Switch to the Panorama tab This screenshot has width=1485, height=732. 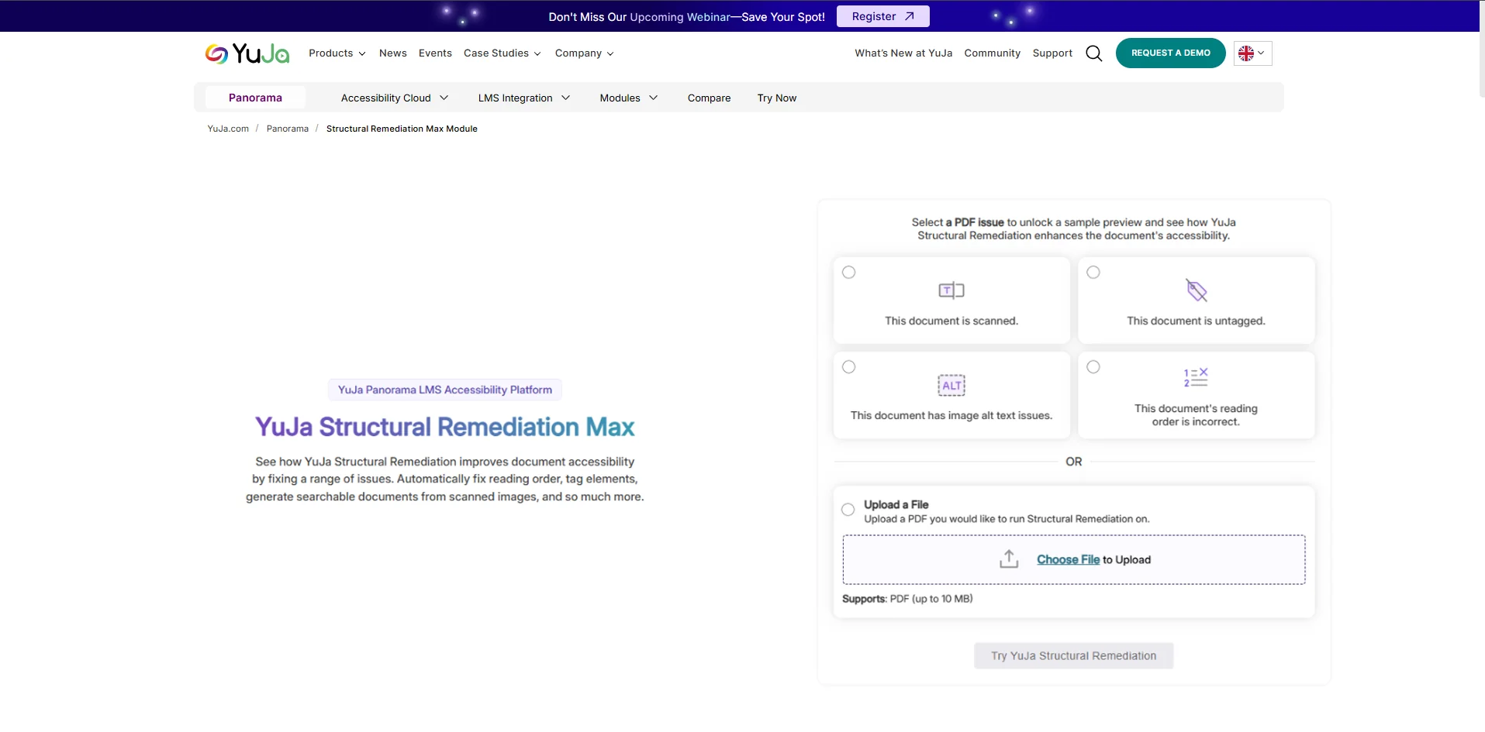(255, 98)
